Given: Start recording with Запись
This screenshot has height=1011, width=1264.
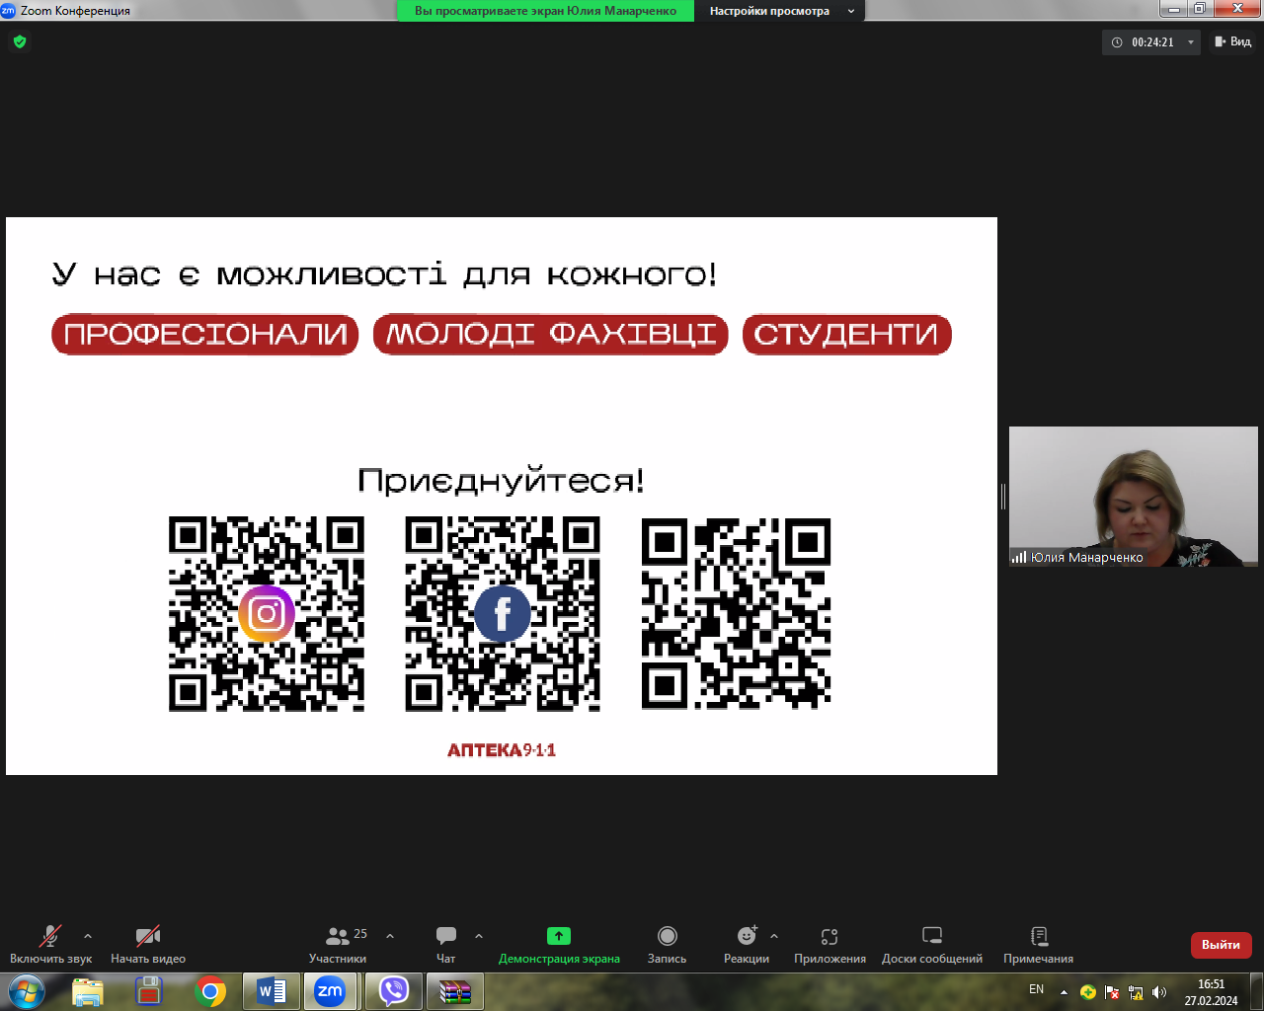Looking at the screenshot, I should [x=667, y=944].
